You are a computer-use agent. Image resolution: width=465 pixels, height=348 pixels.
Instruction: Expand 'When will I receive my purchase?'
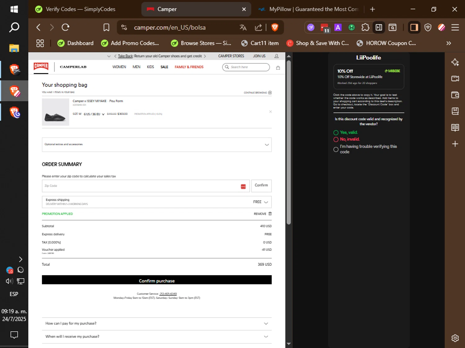click(157, 337)
